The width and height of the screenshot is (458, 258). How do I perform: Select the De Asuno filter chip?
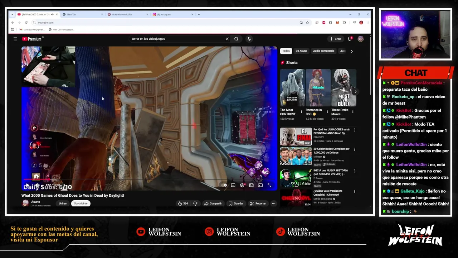click(x=301, y=51)
